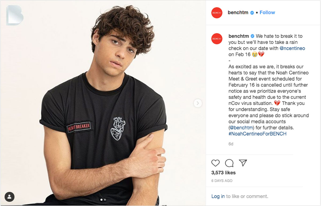Viewport: 321px width, 206px height.
Task: Like the post with heart icon
Action: point(215,163)
